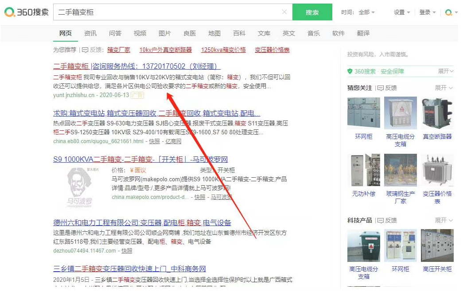The height and width of the screenshot is (300, 467).
Task: Open the 360 circle icon menu at top right
Action: (x=451, y=12)
